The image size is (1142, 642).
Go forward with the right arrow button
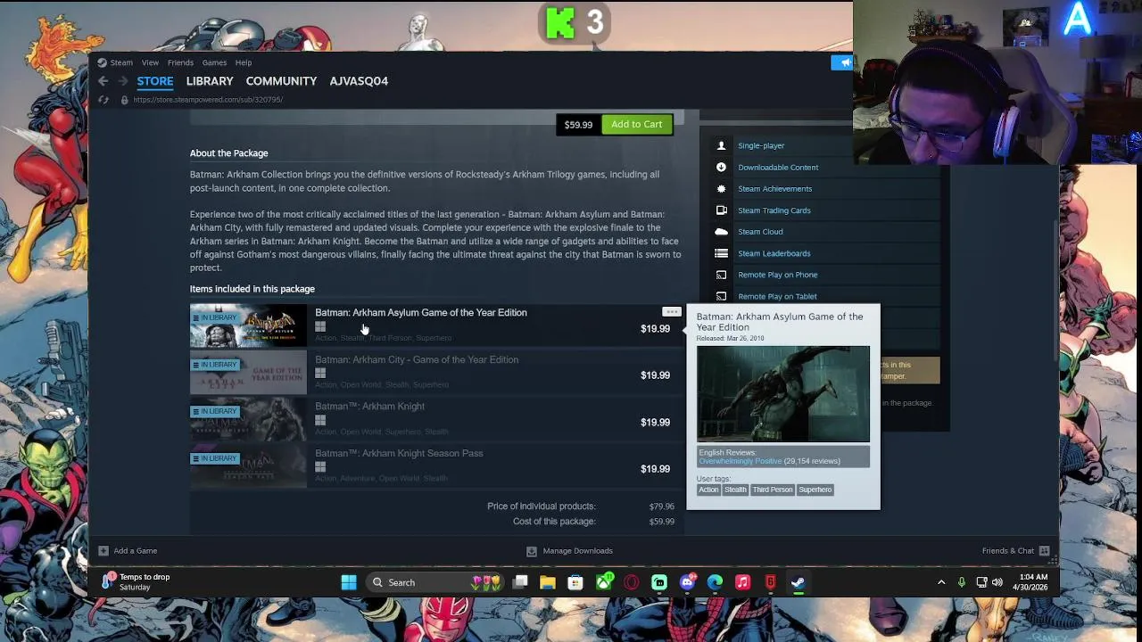pyautogui.click(x=123, y=81)
